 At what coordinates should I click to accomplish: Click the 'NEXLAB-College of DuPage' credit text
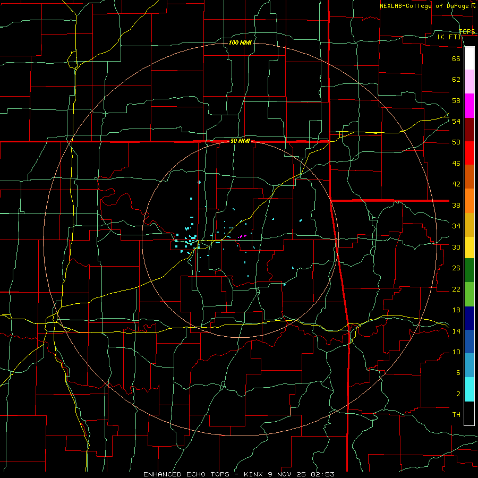424,6
